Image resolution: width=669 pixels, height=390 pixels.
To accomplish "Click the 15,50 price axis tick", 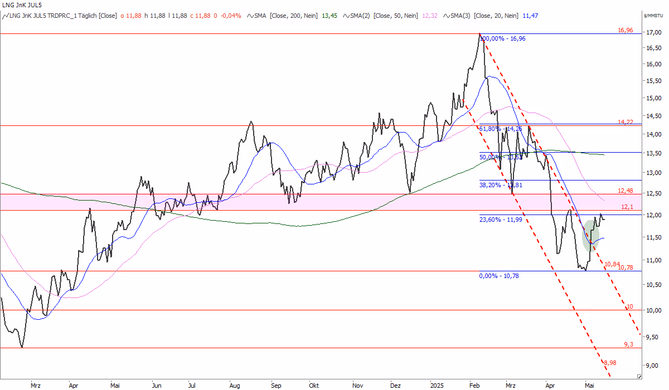I will point(653,81).
